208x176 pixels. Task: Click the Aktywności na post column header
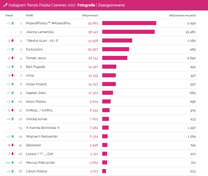tap(182, 15)
